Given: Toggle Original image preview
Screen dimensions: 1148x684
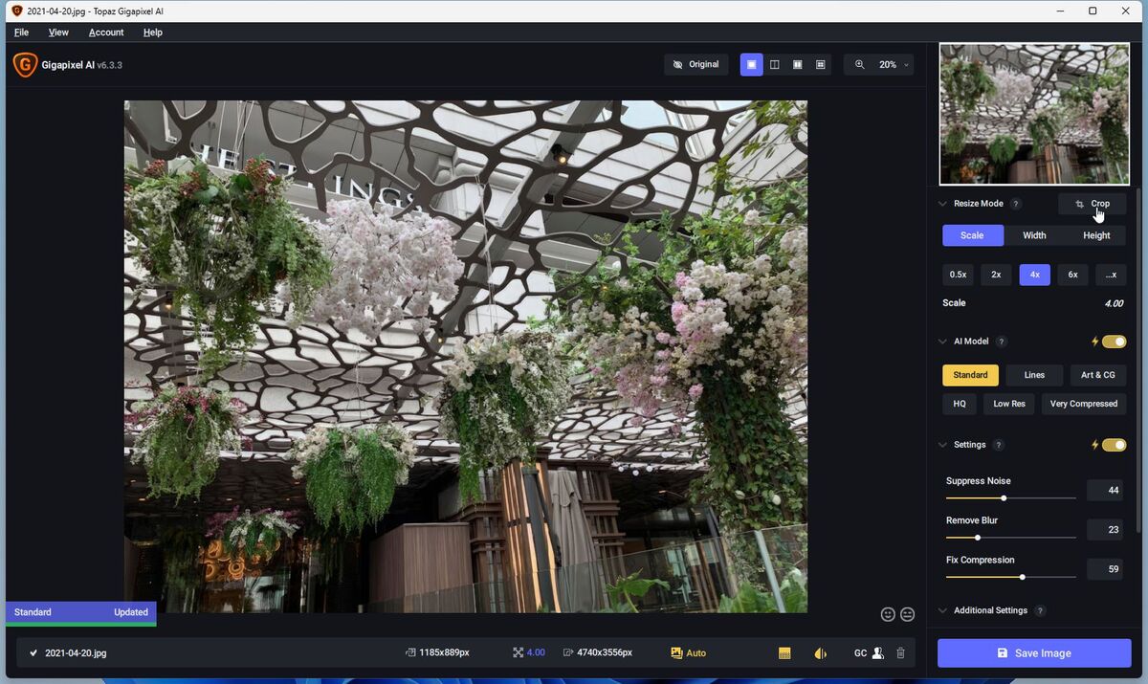Looking at the screenshot, I should tap(695, 65).
